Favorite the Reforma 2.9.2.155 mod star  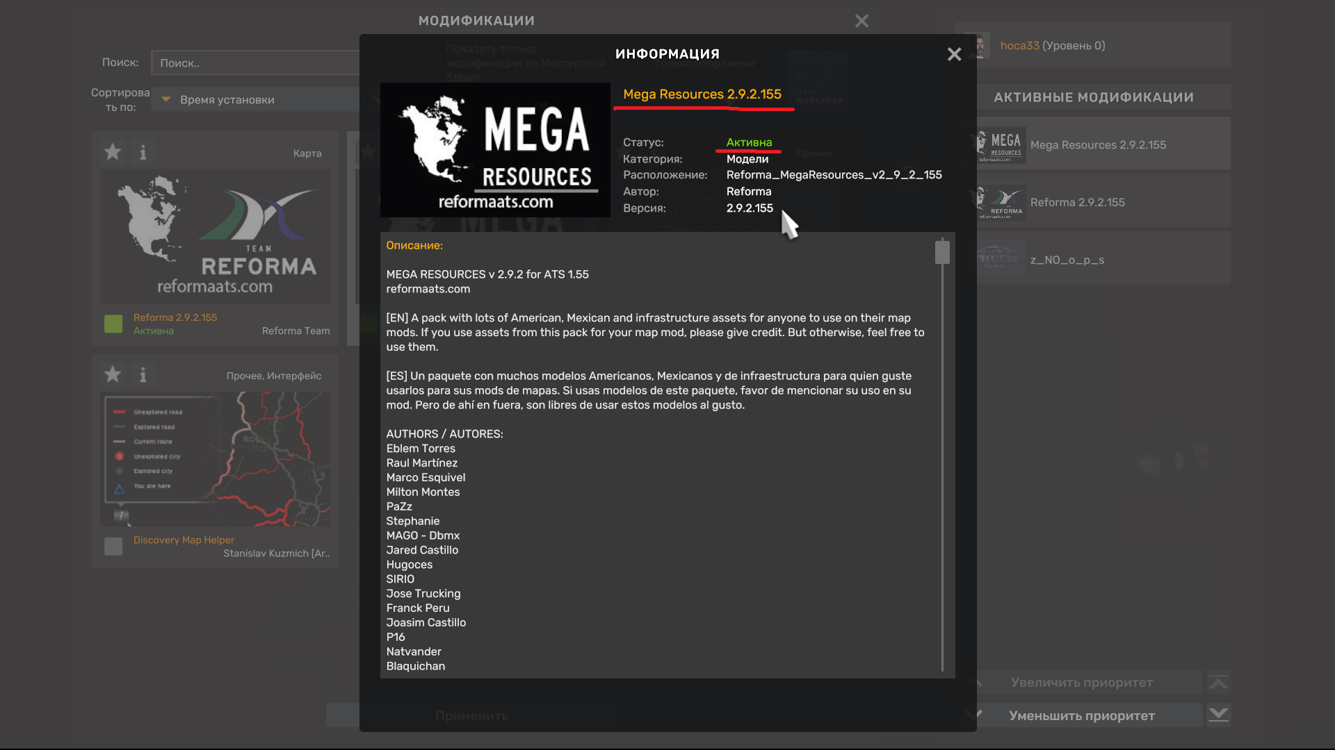[x=113, y=152]
